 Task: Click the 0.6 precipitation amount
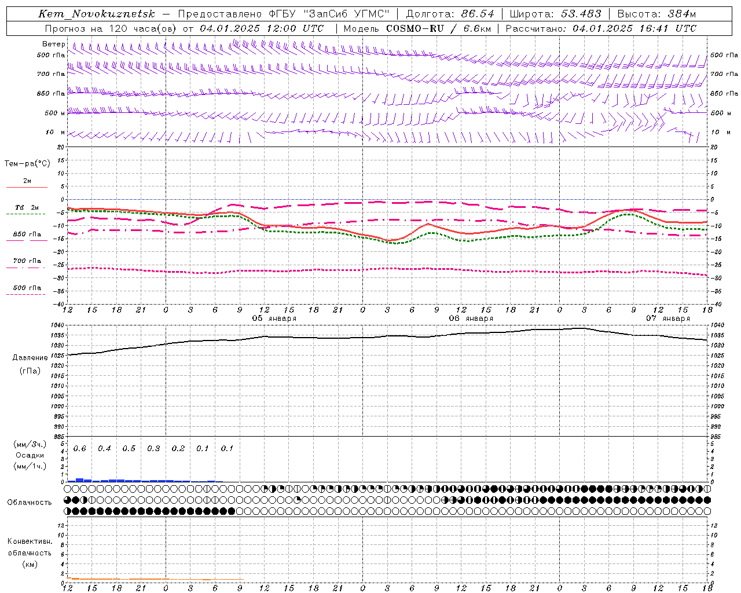[x=80, y=449]
